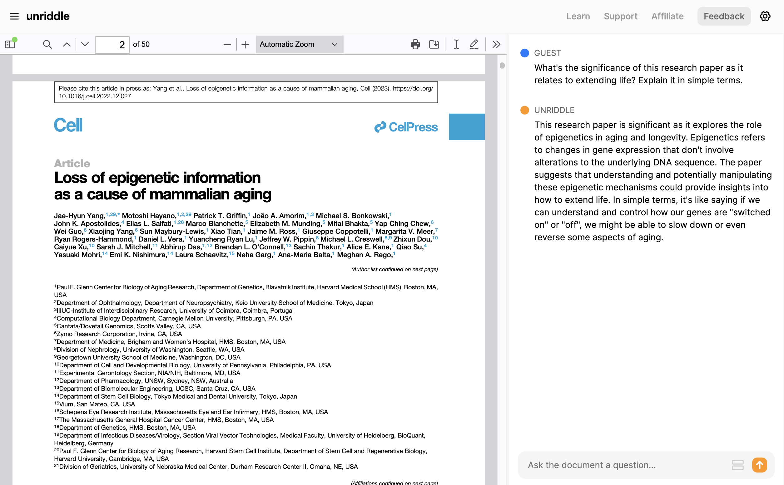Open settings via gear icon
The height and width of the screenshot is (485, 784).
tap(765, 16)
